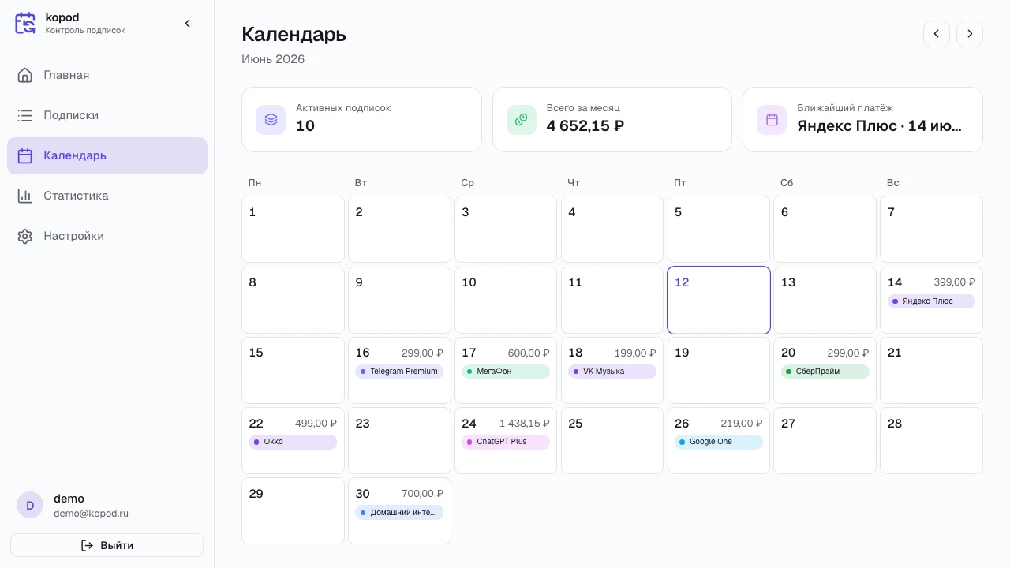Select day 1 in the calendar
Viewport: 1010px width, 568px height.
[x=293, y=230]
